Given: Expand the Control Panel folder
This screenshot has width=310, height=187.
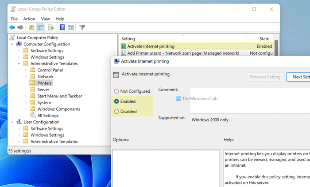Looking at the screenshot, I should [x=26, y=70].
